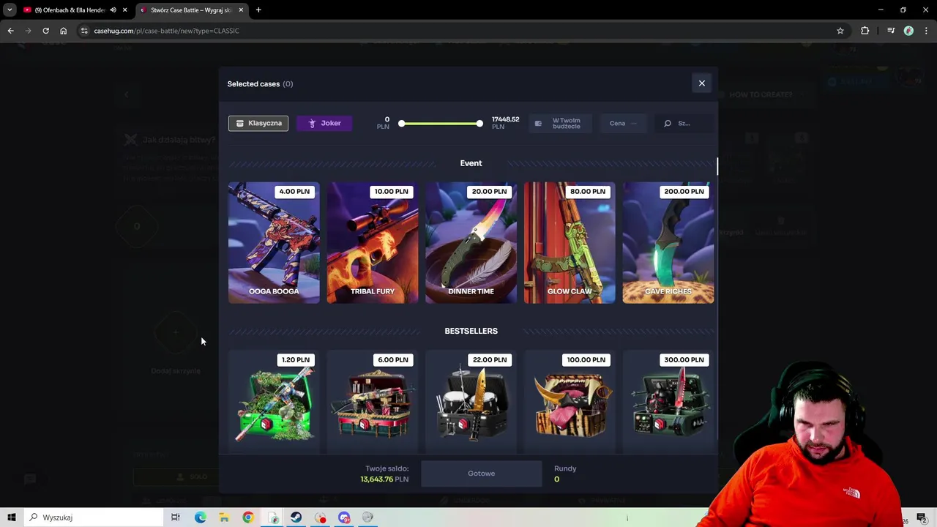Image resolution: width=937 pixels, height=527 pixels.
Task: Click the casehug.com address bar
Action: [461, 31]
